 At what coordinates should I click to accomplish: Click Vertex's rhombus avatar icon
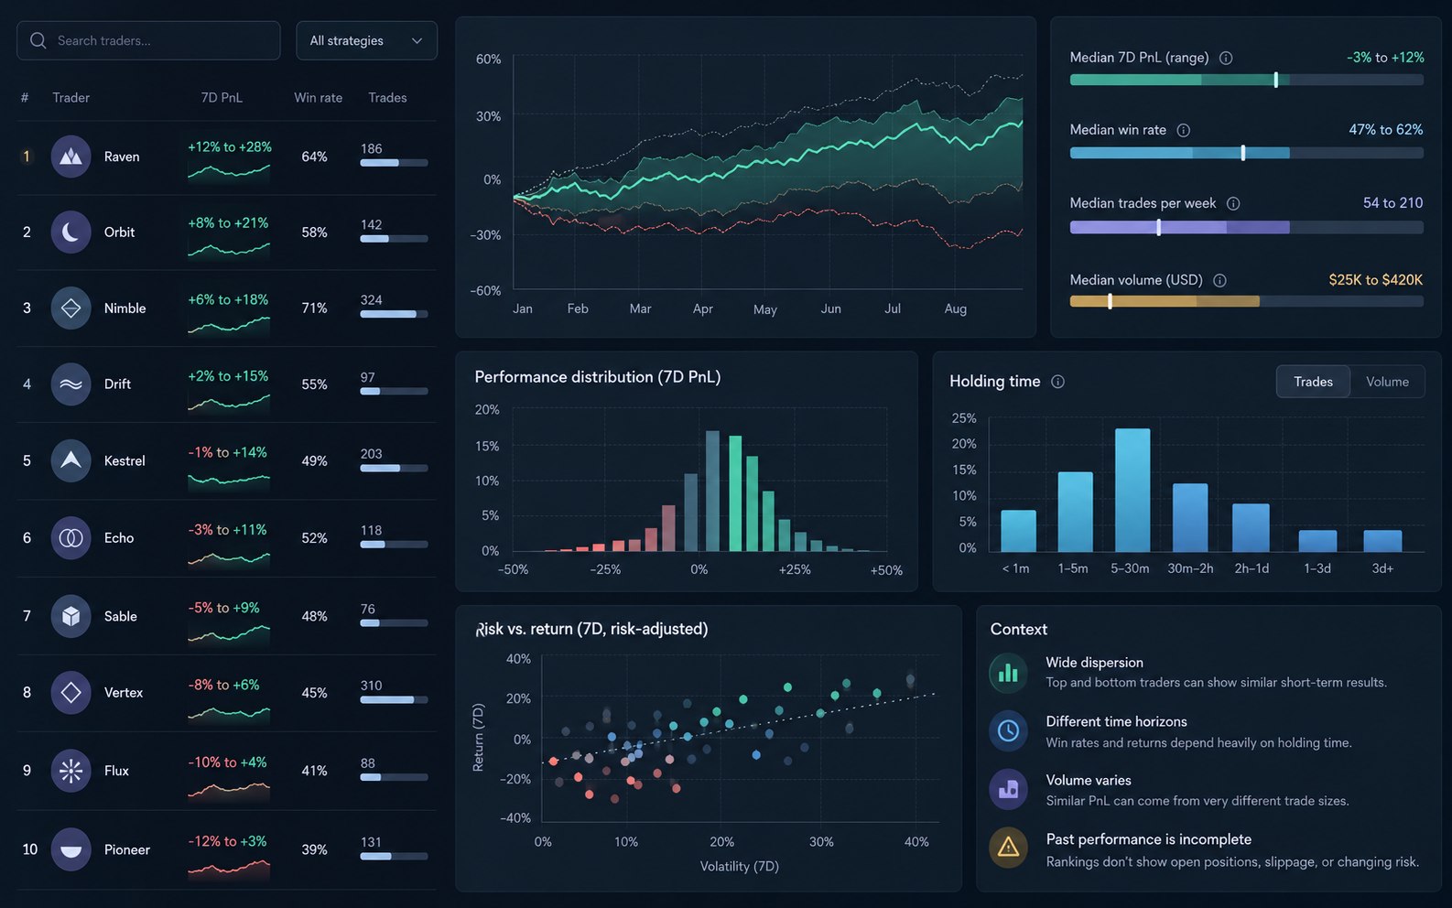tap(70, 693)
